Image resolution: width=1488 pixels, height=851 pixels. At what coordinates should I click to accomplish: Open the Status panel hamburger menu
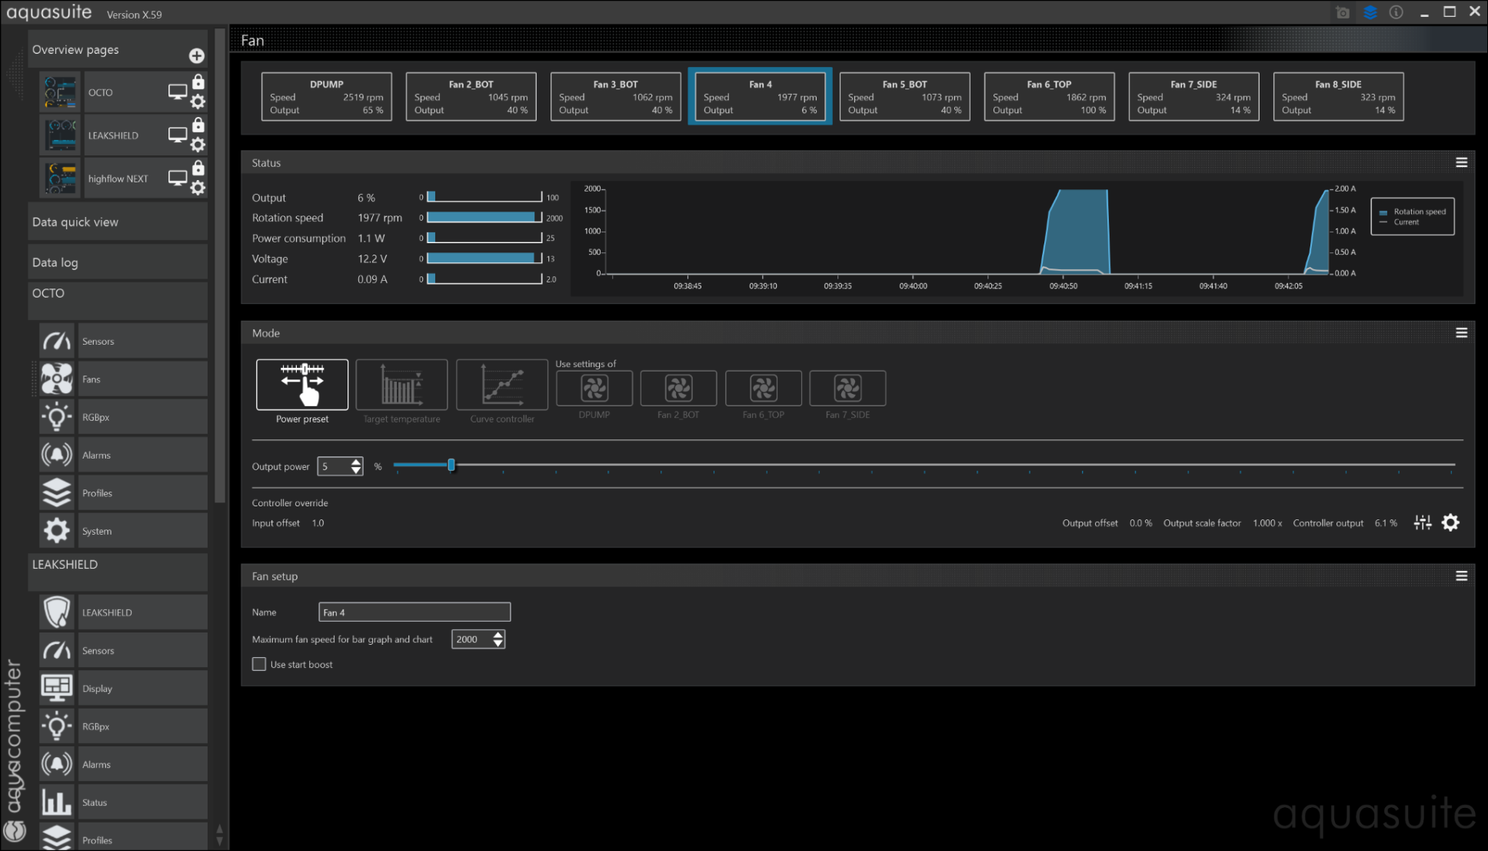coord(1461,163)
